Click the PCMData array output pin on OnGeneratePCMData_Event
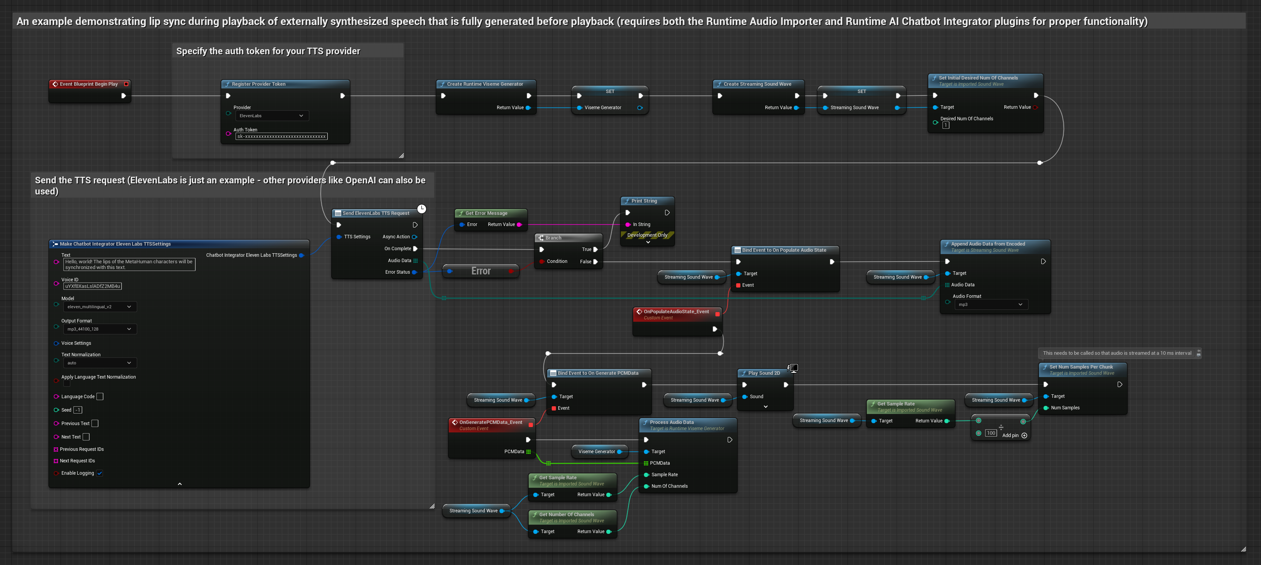1261x565 pixels. 528,451
